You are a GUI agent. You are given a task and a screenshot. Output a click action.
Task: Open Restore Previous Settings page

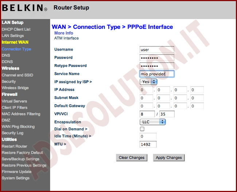(24, 165)
